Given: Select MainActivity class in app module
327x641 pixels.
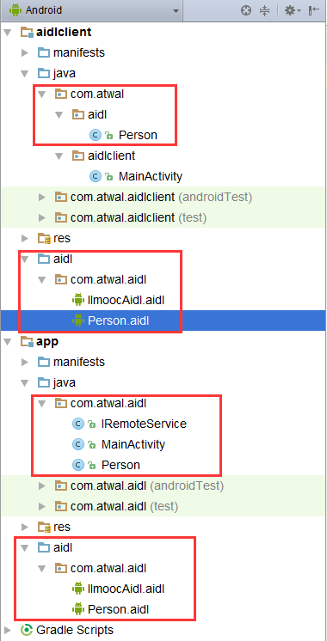Looking at the screenshot, I should coord(133,444).
